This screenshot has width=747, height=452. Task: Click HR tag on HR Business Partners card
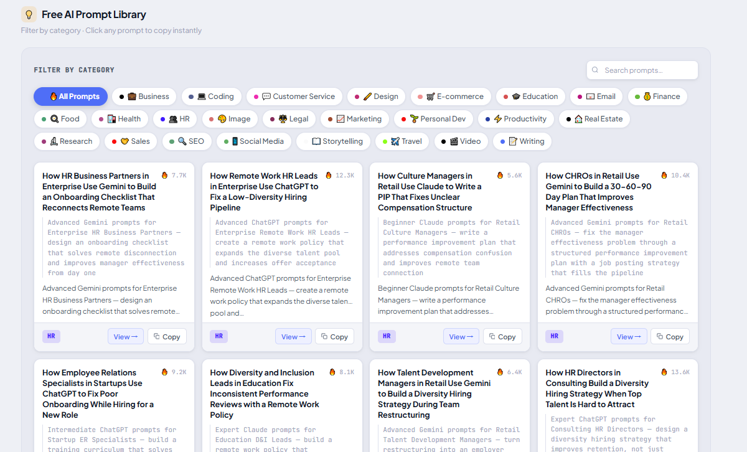[x=51, y=336]
